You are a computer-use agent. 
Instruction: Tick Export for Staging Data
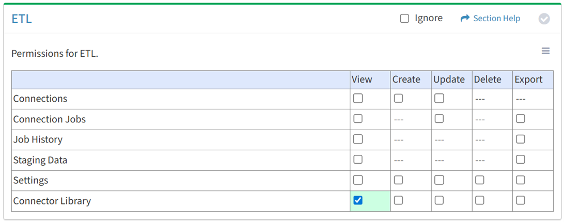[x=520, y=160]
